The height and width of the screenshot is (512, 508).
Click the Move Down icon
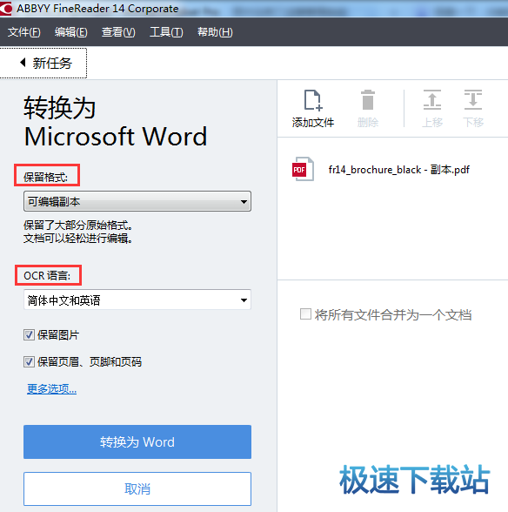point(472,100)
